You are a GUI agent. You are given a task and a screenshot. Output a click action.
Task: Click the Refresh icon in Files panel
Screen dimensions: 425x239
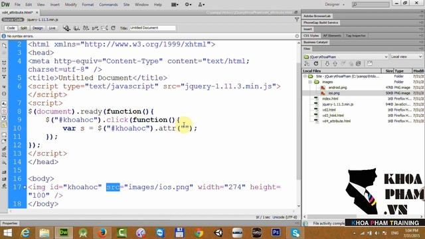coord(316,64)
